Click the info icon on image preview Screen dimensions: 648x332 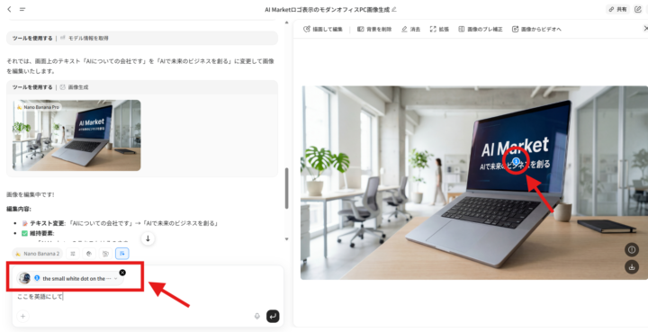click(x=632, y=249)
